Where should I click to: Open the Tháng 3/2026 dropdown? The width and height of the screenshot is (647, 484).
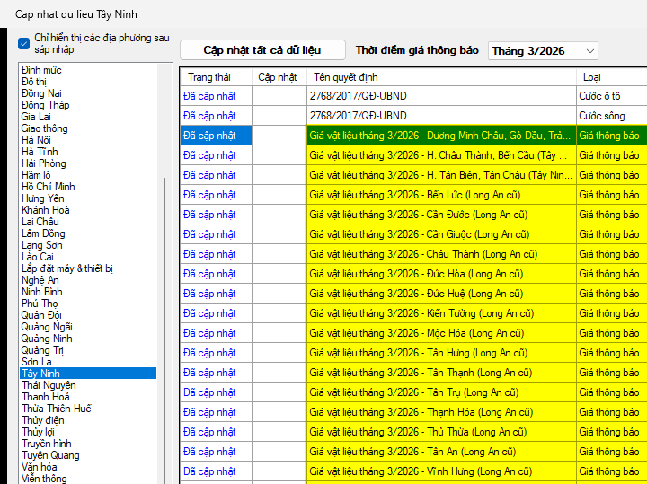tap(543, 51)
